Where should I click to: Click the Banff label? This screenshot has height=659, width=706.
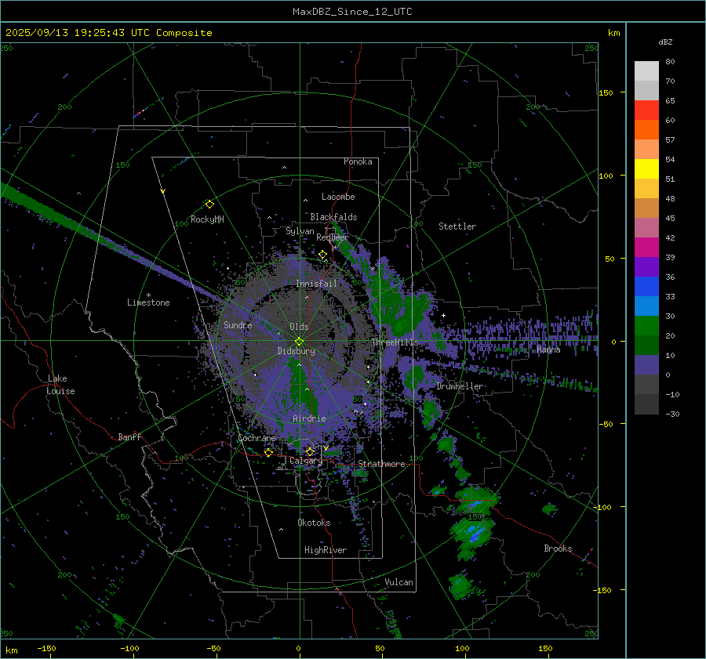click(129, 436)
